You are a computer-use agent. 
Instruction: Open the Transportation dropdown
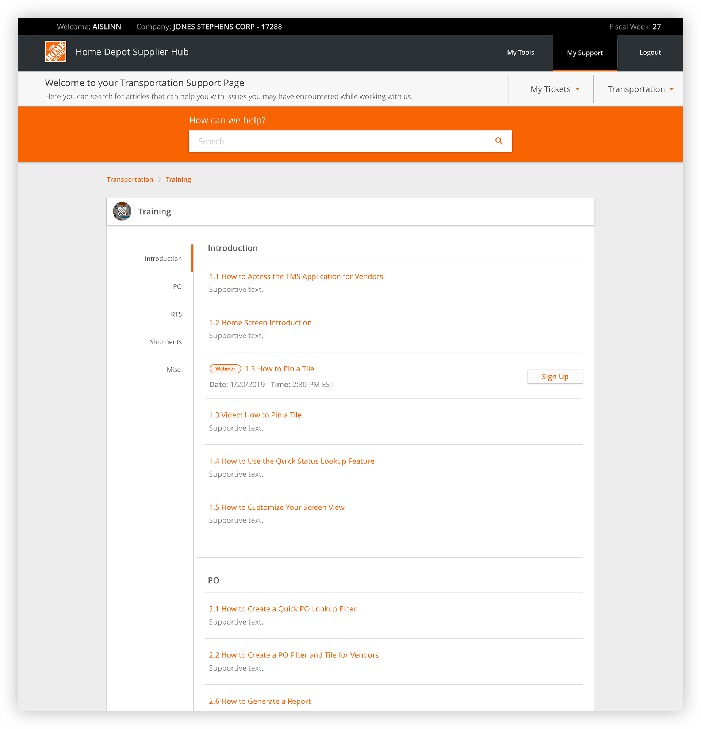pos(640,89)
